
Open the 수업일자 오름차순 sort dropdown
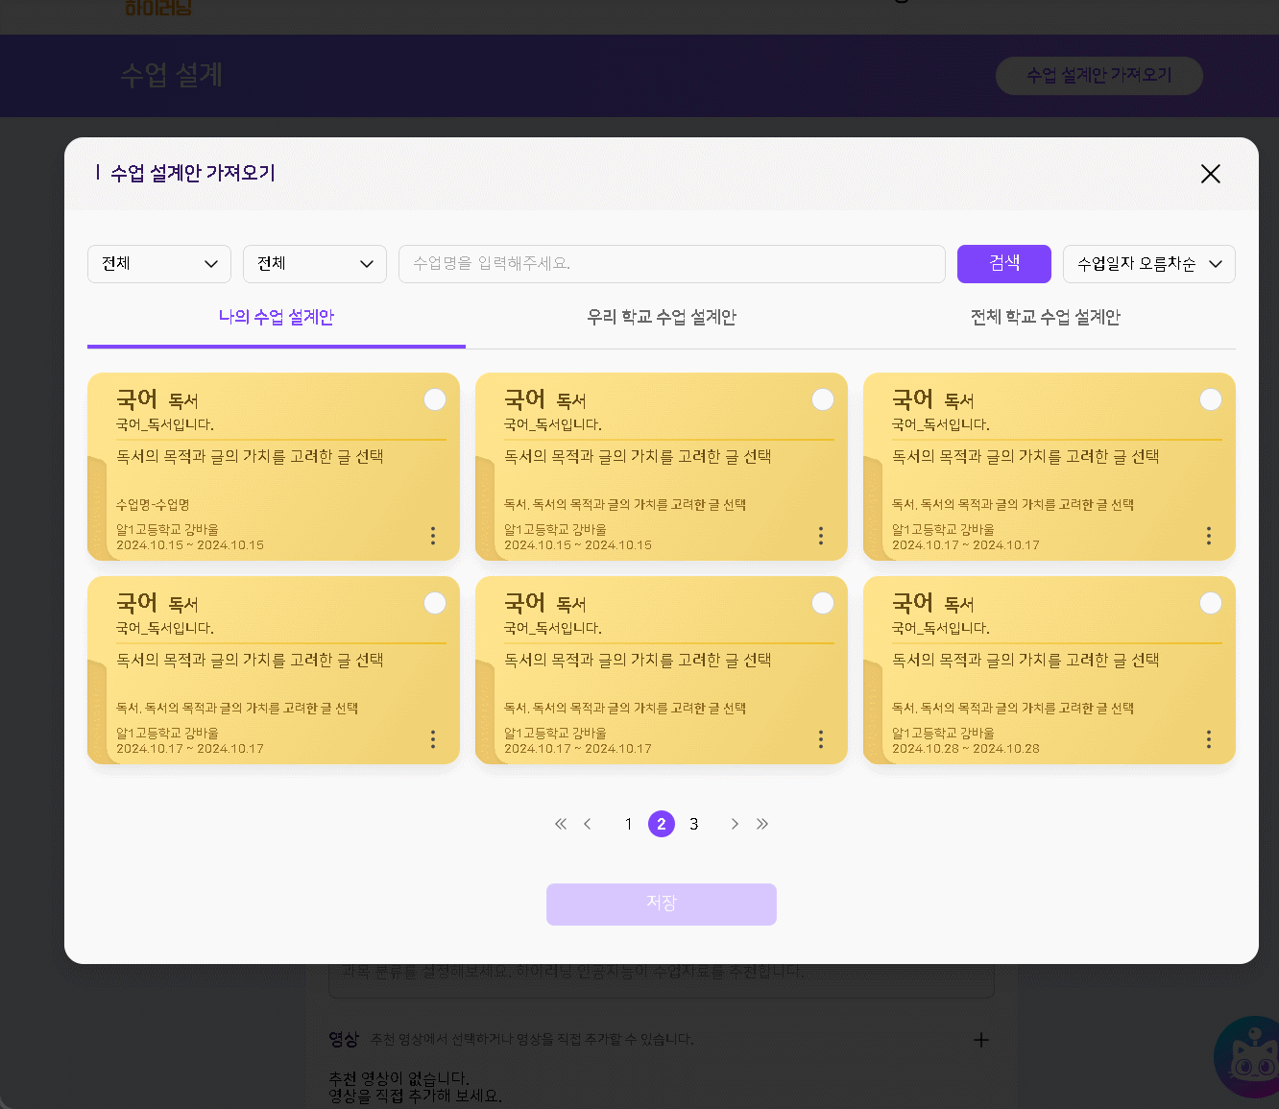click(1148, 264)
